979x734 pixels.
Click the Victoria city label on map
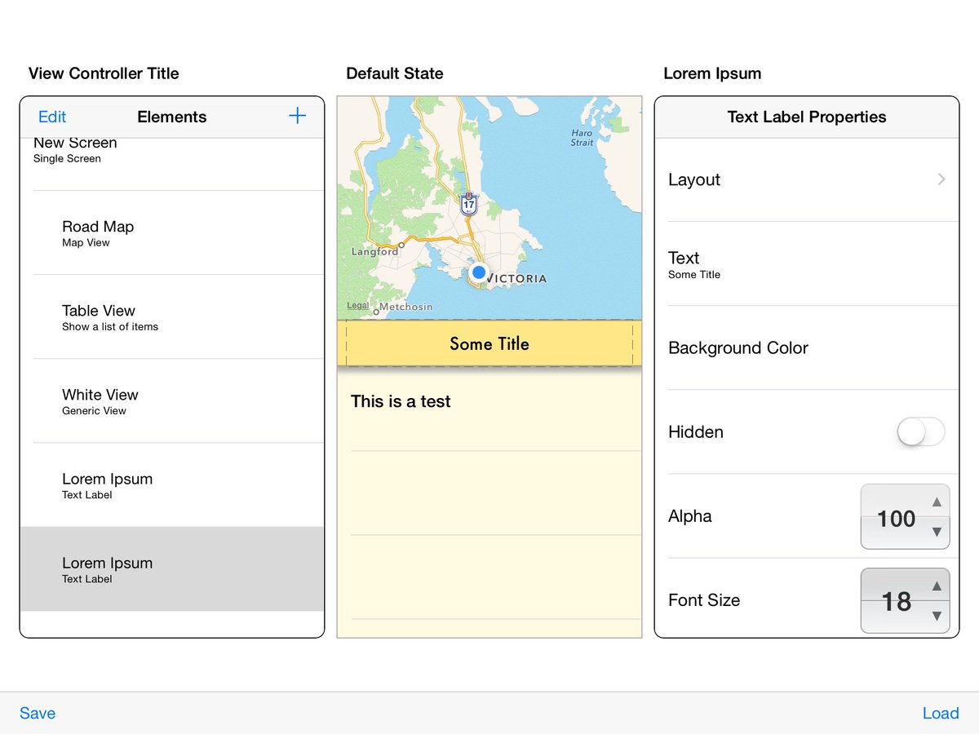[x=516, y=278]
